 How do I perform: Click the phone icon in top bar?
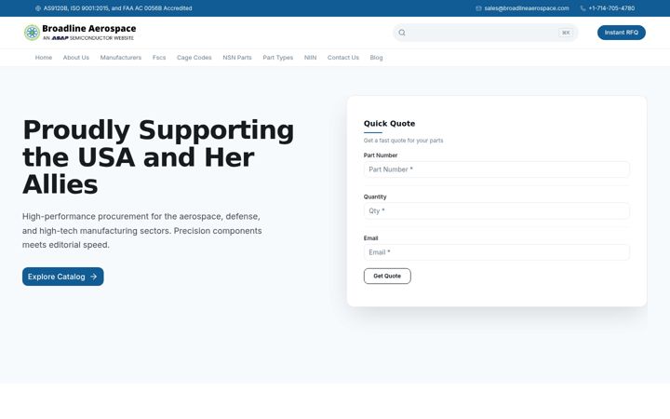point(583,8)
